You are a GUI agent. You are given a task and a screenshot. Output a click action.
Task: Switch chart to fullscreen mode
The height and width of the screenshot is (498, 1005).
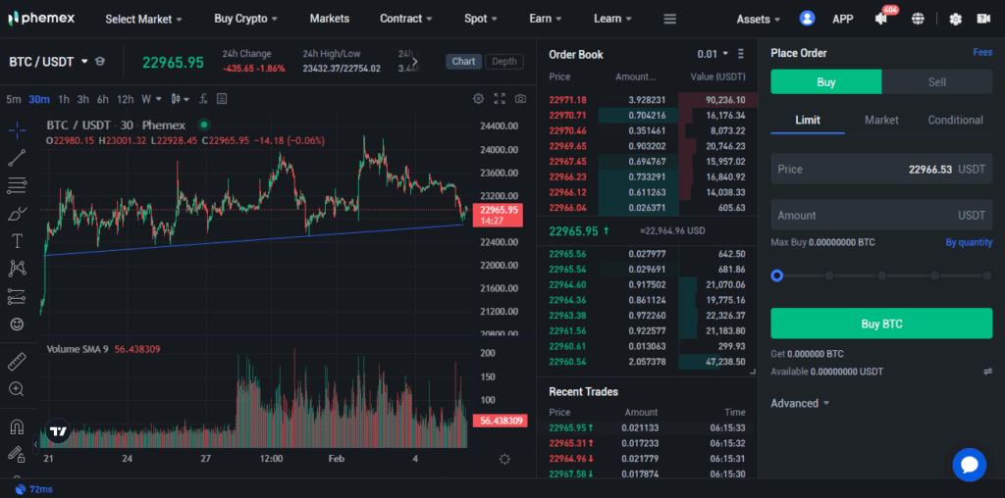(x=500, y=99)
